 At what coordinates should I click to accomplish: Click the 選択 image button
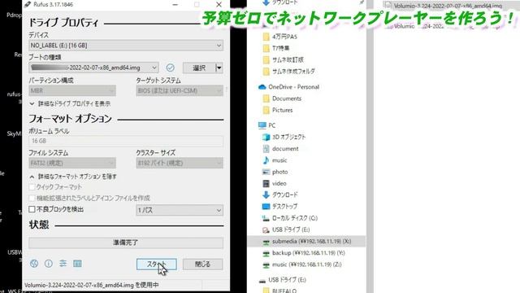(x=199, y=68)
